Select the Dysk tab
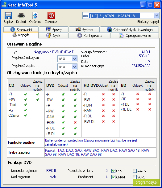Screen dimensions: 162x188 53,35
